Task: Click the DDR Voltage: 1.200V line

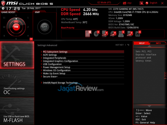Action: [x=119, y=21]
